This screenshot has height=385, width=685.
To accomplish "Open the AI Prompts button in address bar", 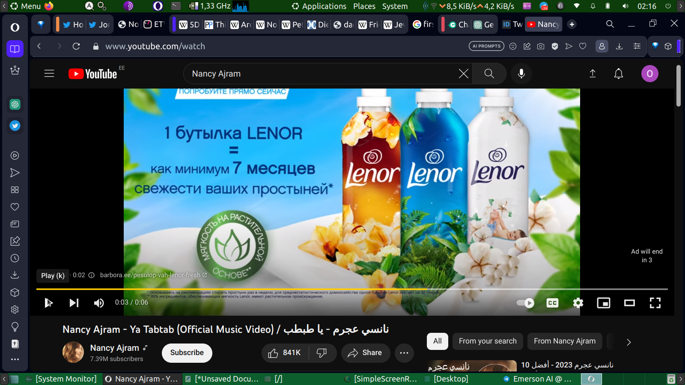I will 486,46.
